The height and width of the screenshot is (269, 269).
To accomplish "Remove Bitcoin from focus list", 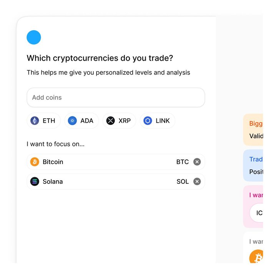I will tap(197, 162).
